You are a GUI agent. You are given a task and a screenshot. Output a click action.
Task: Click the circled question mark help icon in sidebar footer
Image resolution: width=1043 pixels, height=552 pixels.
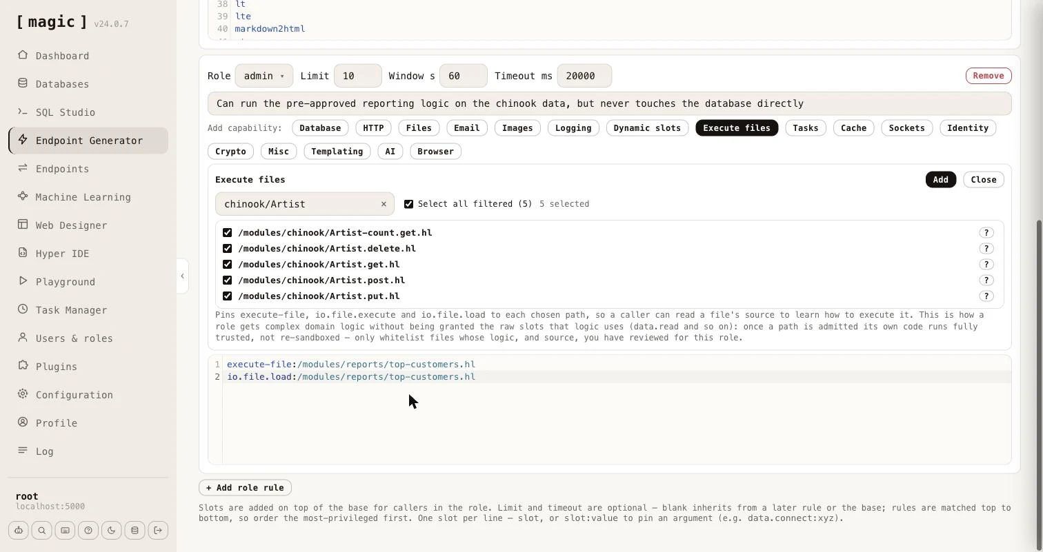[88, 530]
